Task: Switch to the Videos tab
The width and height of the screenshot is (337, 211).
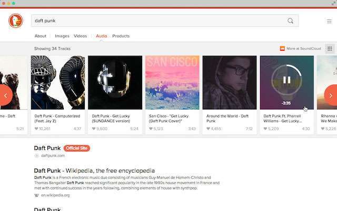Action: click(81, 36)
